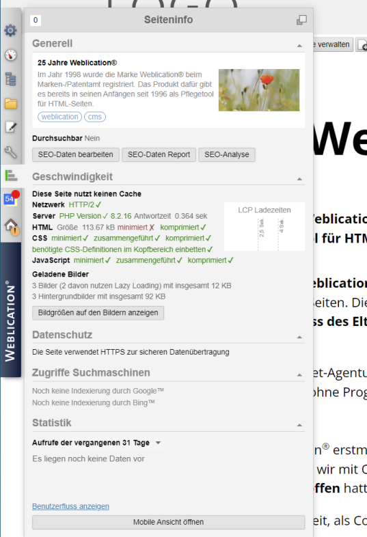
Task: Open the notifications icon showing 54
Action: [11, 198]
